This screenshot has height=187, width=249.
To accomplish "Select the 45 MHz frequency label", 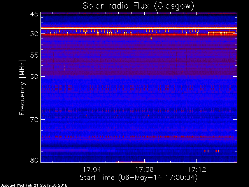I will tap(34, 14).
